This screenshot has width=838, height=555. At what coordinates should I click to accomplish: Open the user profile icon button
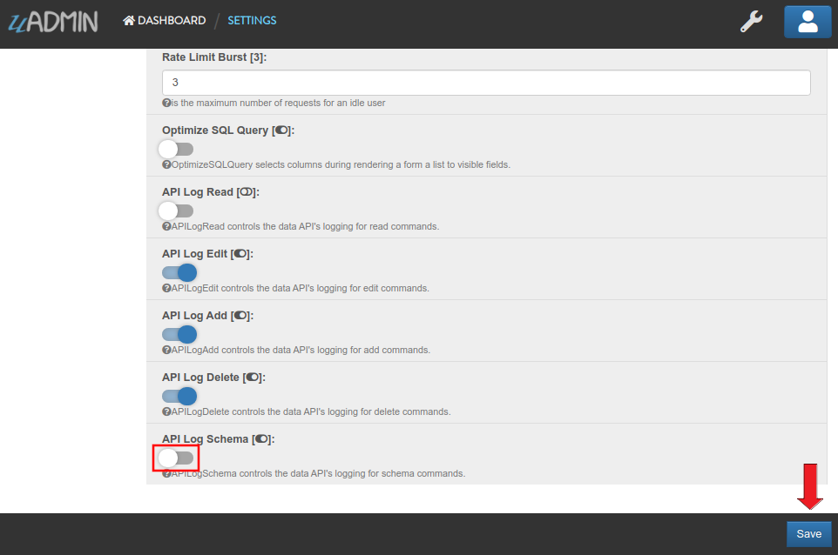click(x=808, y=22)
